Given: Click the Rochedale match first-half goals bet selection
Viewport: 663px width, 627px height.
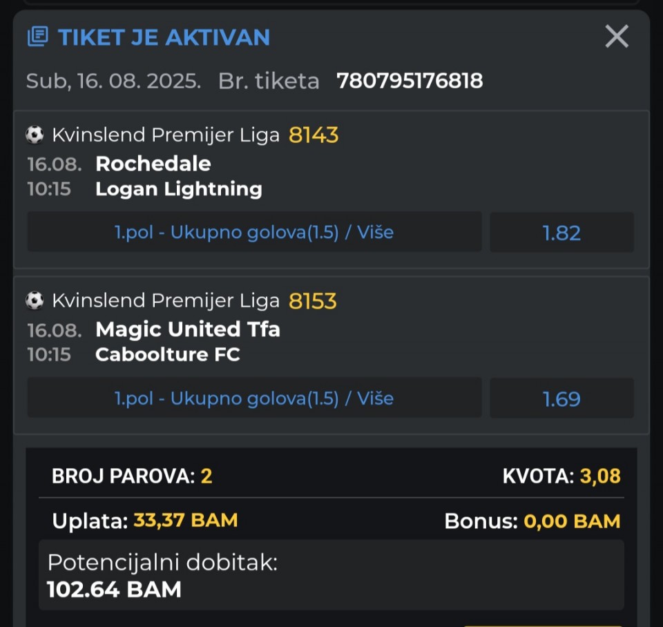Looking at the screenshot, I should [254, 232].
